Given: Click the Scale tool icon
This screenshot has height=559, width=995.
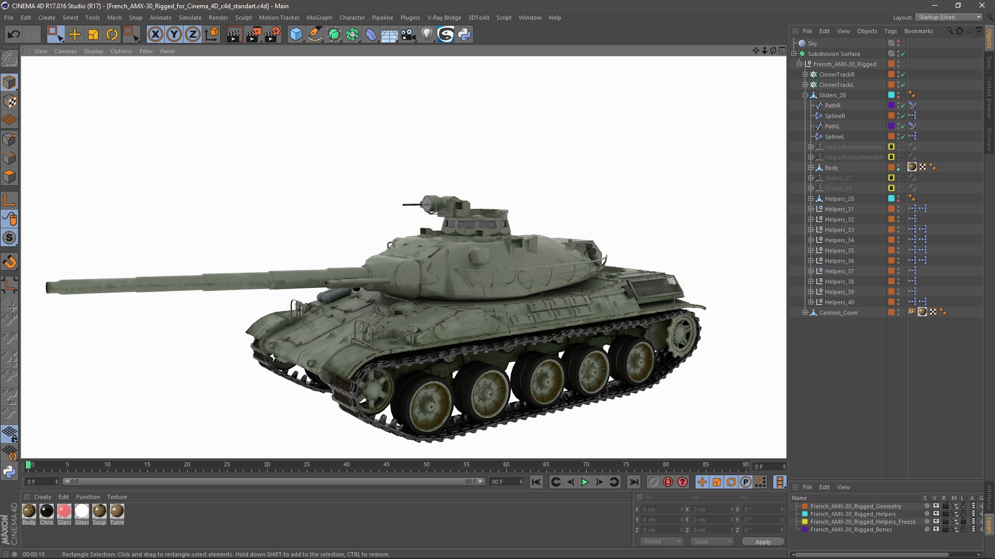Looking at the screenshot, I should click(93, 35).
